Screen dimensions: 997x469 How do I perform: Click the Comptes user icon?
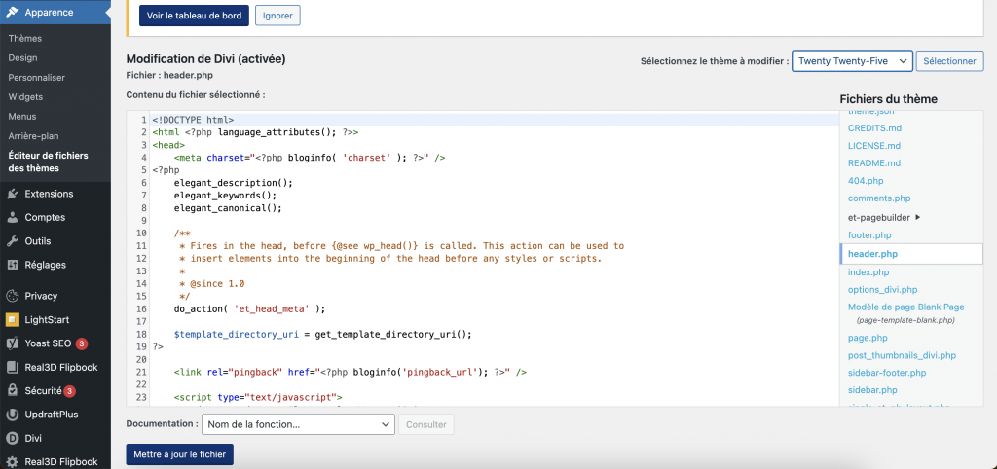click(12, 217)
